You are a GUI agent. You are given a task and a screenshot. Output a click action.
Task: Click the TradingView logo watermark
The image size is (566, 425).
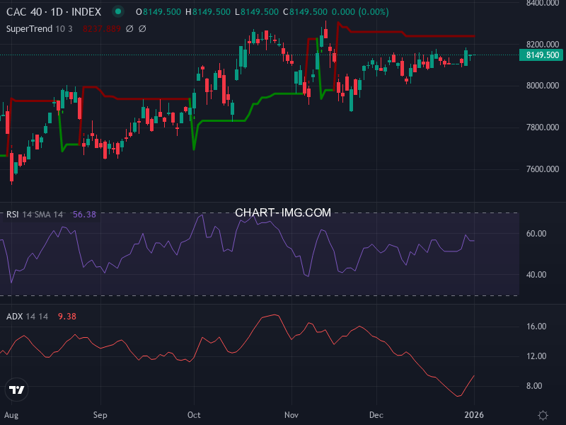[x=17, y=388]
